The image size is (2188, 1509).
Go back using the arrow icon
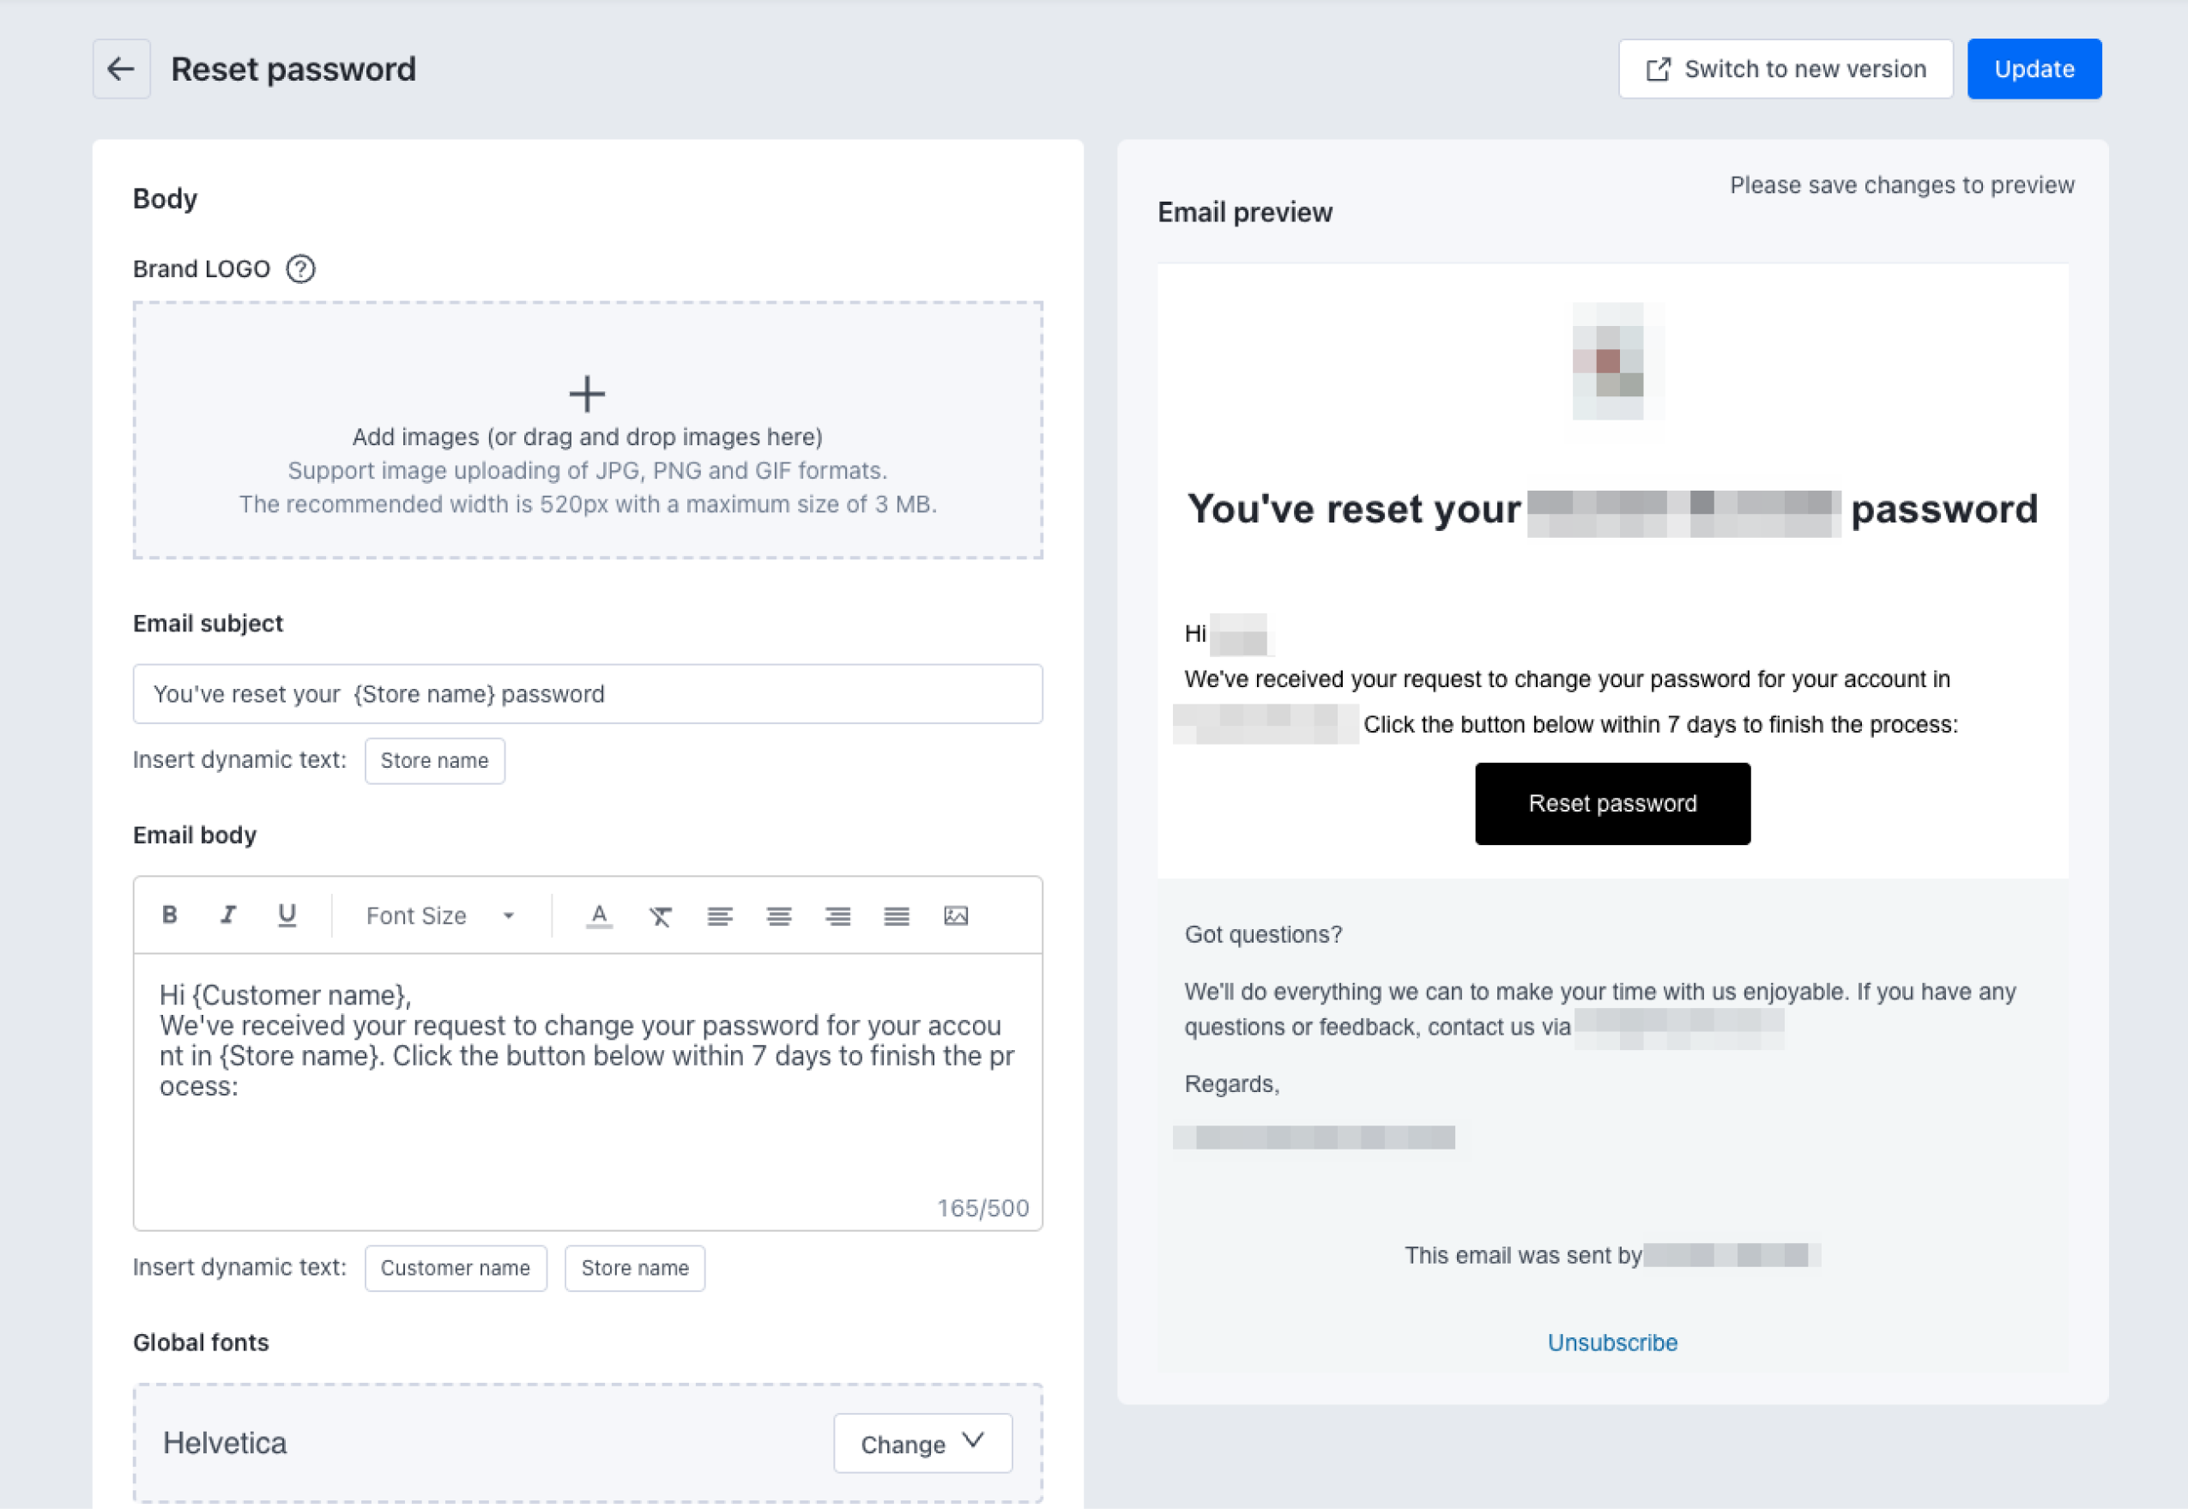pyautogui.click(x=121, y=69)
